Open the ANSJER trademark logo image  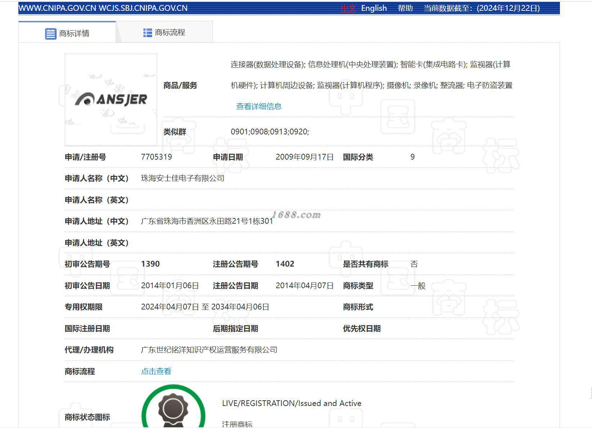click(x=111, y=100)
